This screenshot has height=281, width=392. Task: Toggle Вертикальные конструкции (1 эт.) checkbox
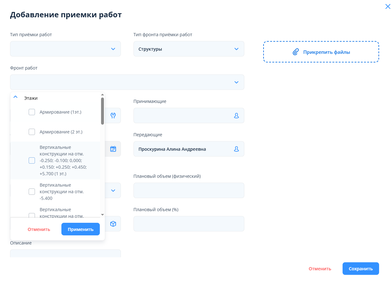(32, 160)
